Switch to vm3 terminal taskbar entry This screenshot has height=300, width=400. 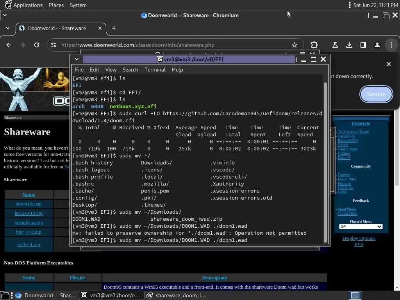tap(112, 295)
